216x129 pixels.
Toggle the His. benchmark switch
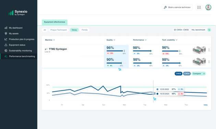click(209, 30)
